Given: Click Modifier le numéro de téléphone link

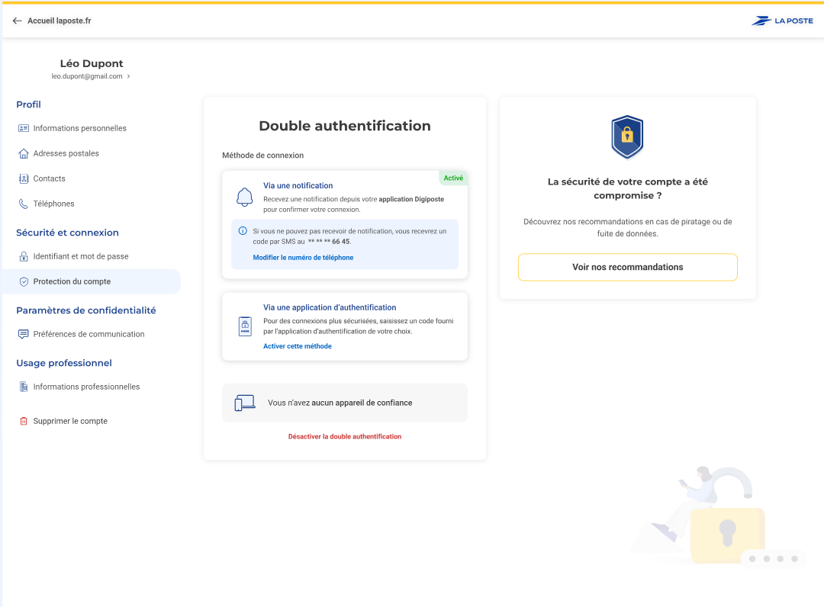Looking at the screenshot, I should [x=303, y=258].
